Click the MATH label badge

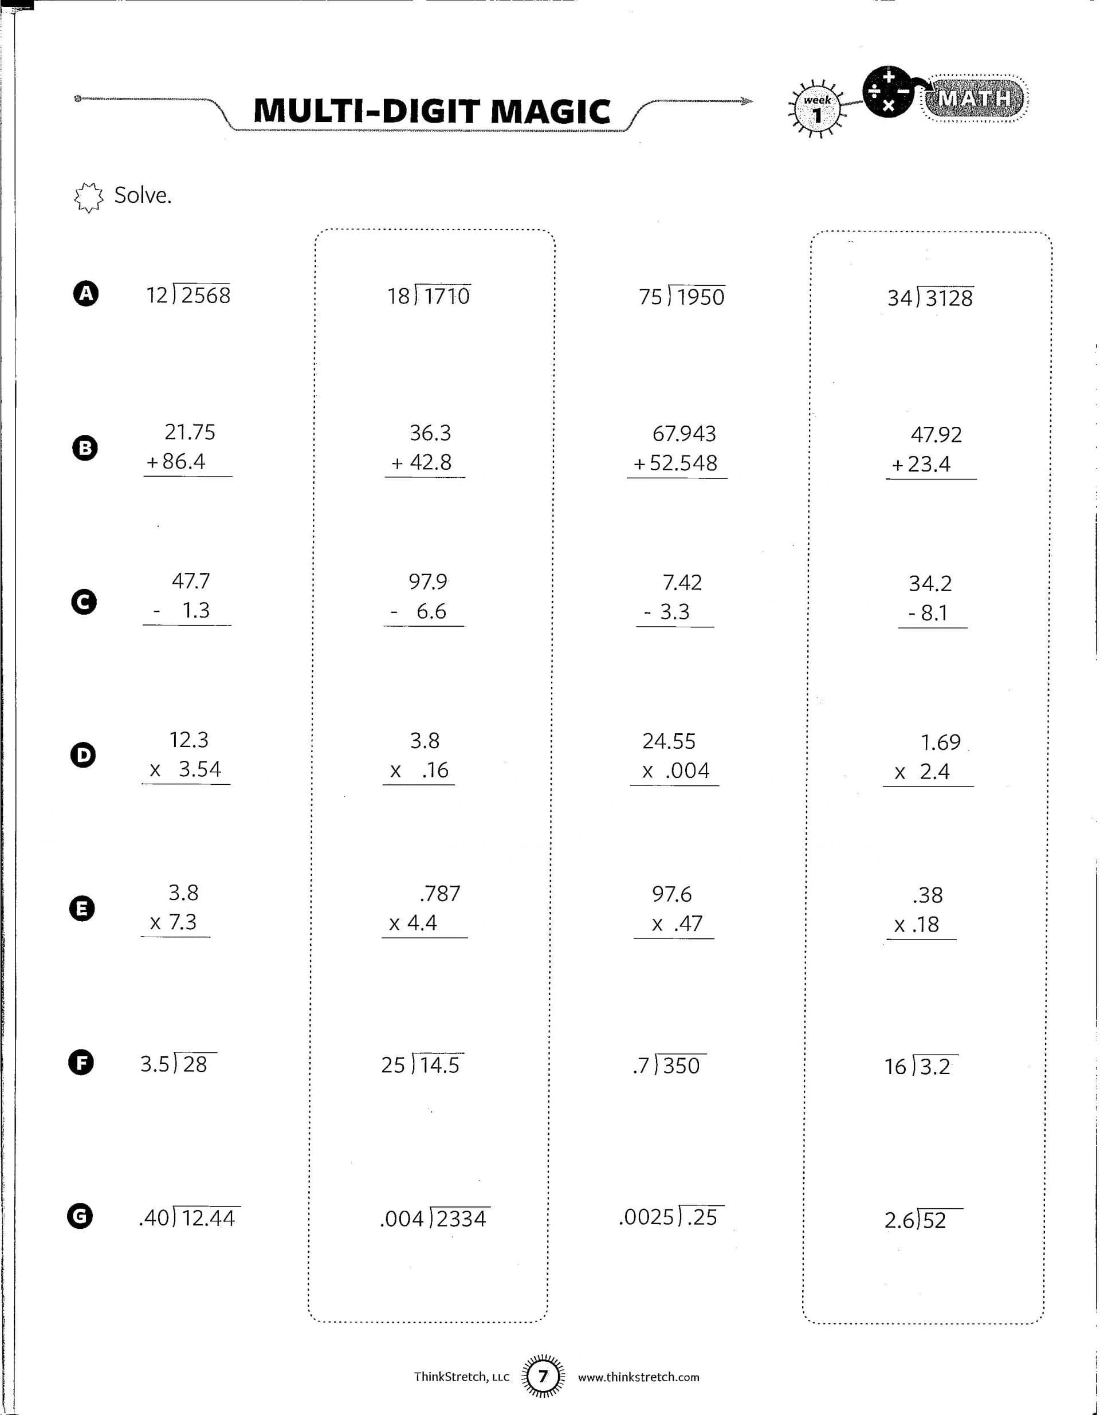point(975,99)
